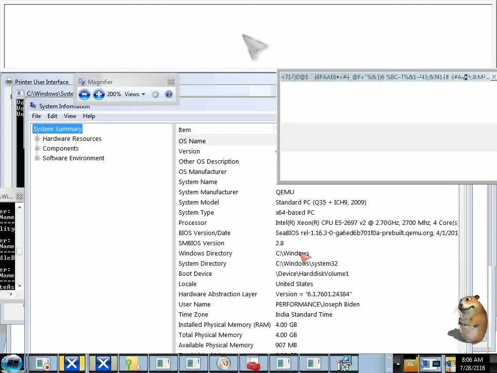This screenshot has width=497, height=373.
Task: Open the folder with green key taskbar icon
Action: 132,363
